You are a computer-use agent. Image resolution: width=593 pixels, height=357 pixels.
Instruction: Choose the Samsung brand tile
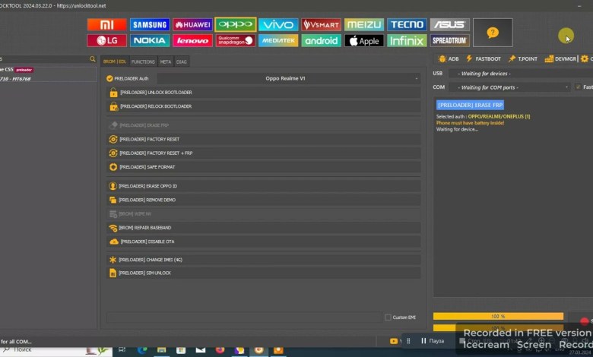[x=150, y=24]
